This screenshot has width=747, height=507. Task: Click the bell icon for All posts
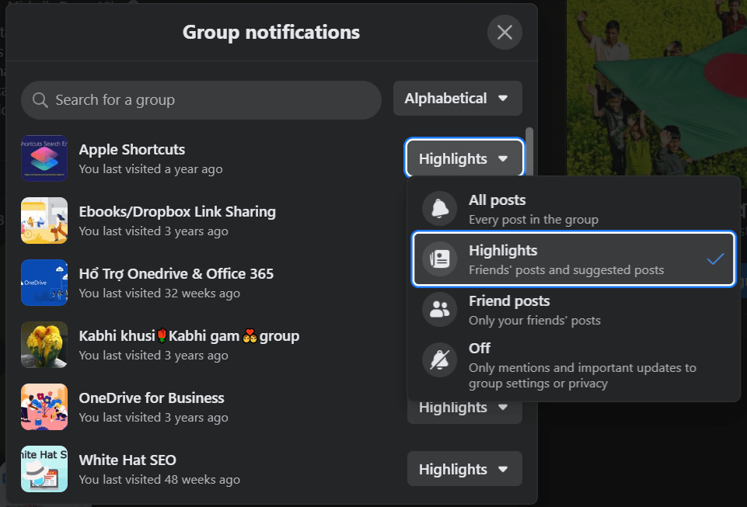[x=440, y=209]
